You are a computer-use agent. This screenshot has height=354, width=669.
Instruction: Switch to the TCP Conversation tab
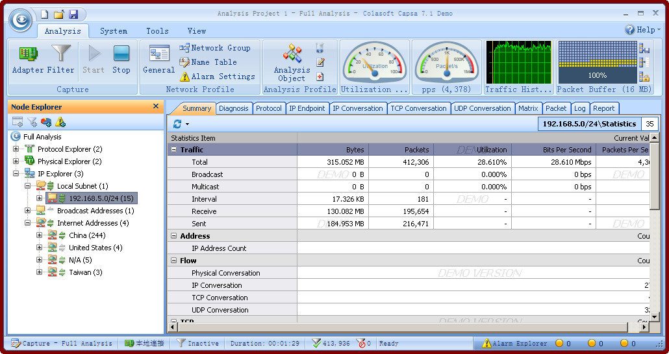[419, 108]
